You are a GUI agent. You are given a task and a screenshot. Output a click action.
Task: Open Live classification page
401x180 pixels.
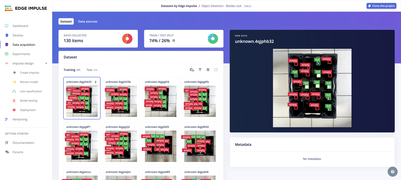coord(31,91)
